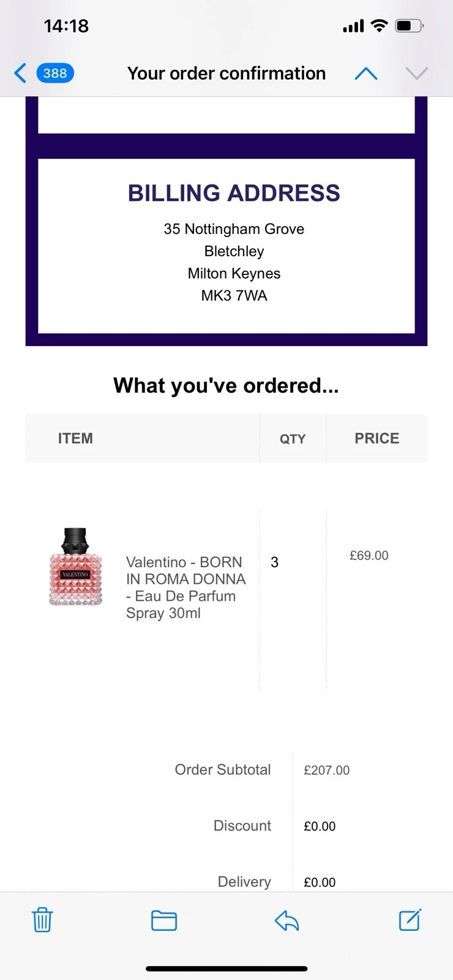Image resolution: width=453 pixels, height=980 pixels.
Task: Tap the BILLING ADDRESS heading
Action: pyautogui.click(x=234, y=193)
